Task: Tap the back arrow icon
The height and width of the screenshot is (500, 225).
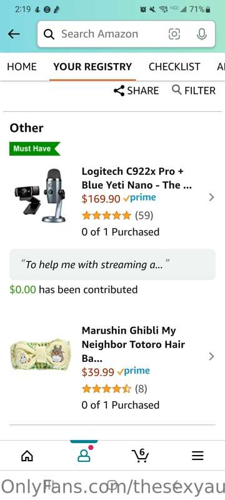Action: tap(14, 34)
